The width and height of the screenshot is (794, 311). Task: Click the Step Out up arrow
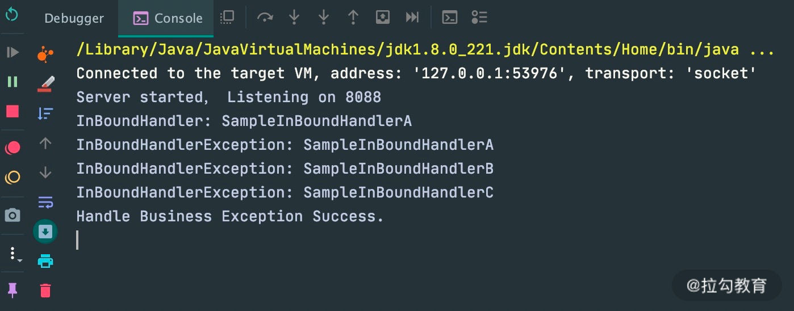pyautogui.click(x=353, y=17)
